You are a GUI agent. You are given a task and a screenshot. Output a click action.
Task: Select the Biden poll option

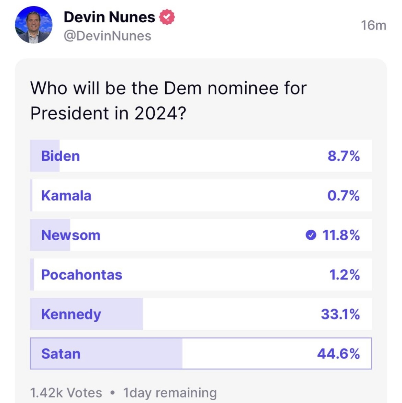(x=61, y=156)
